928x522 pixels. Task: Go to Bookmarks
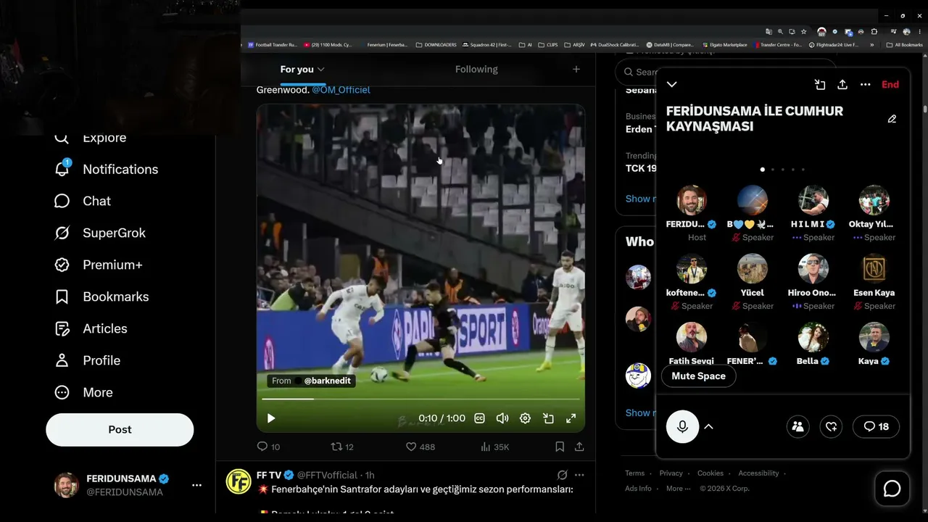click(x=101, y=297)
